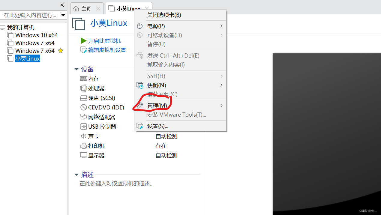Viewport: 381px width, 215px height.
Task: Expand the 快照(N) submenu arrow
Action: [221, 85]
